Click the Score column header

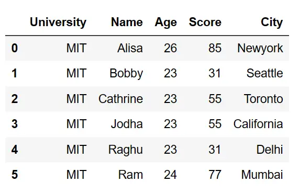click(x=205, y=22)
